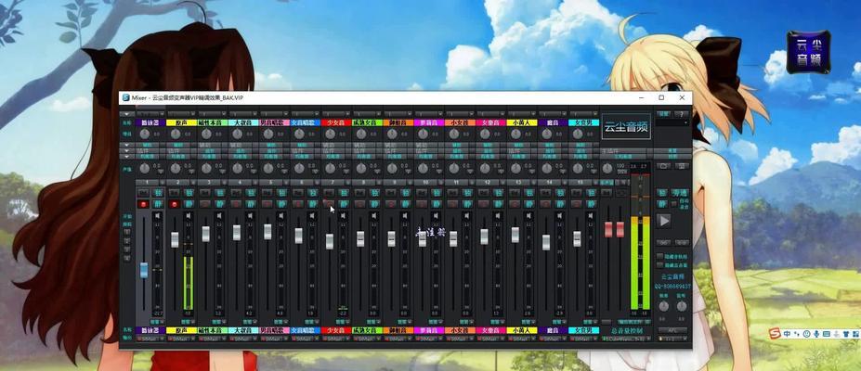Click the volume fader of channel 7

pyautogui.click(x=330, y=241)
